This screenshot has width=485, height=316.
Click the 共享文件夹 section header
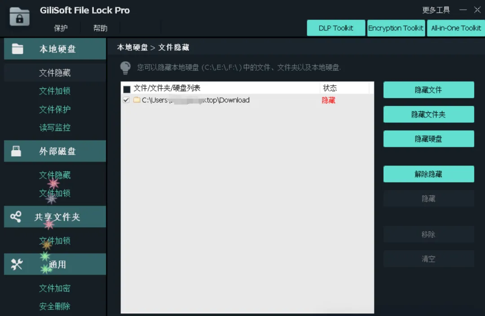coord(55,216)
